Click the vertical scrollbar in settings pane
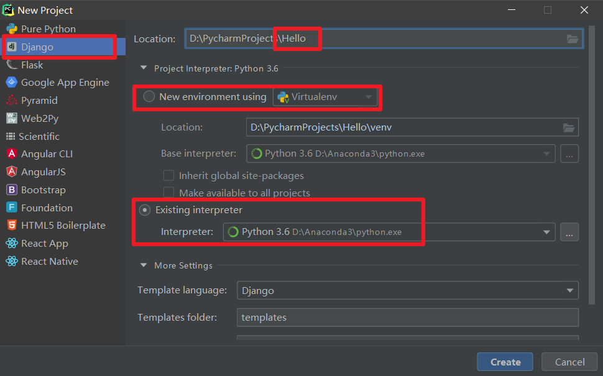This screenshot has width=603, height=376. click(592, 165)
